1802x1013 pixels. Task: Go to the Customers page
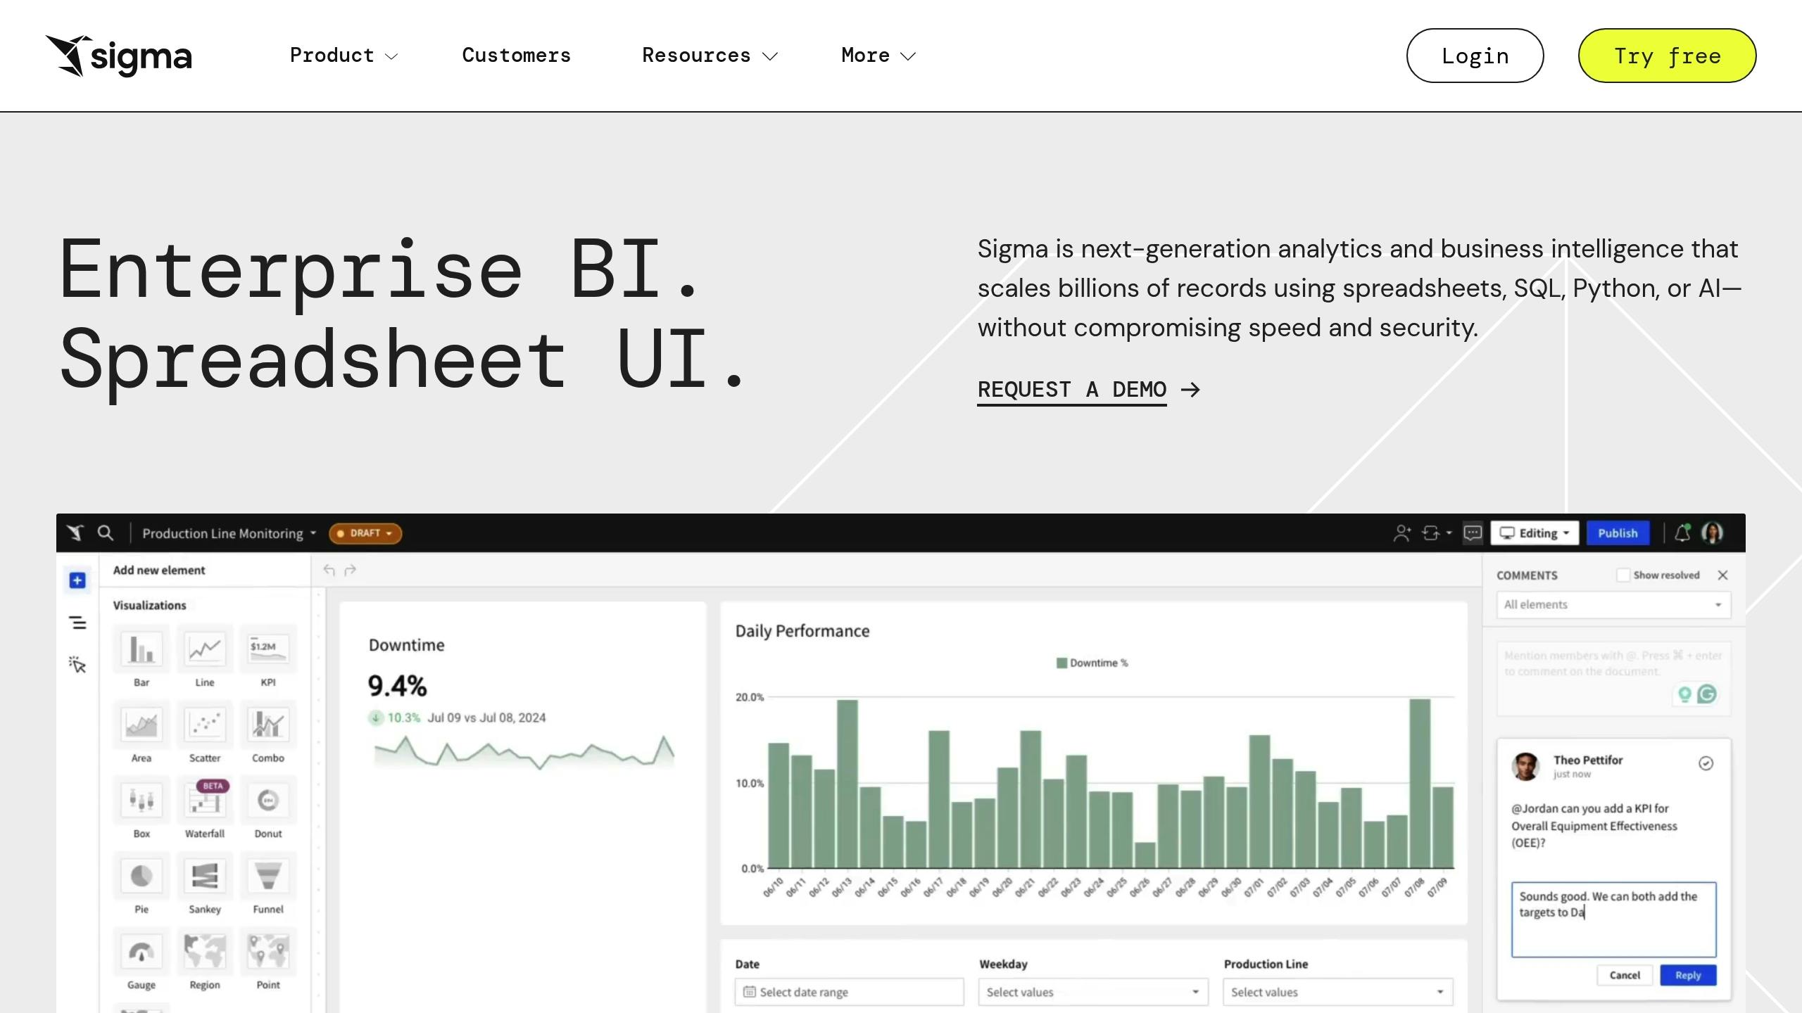click(517, 56)
